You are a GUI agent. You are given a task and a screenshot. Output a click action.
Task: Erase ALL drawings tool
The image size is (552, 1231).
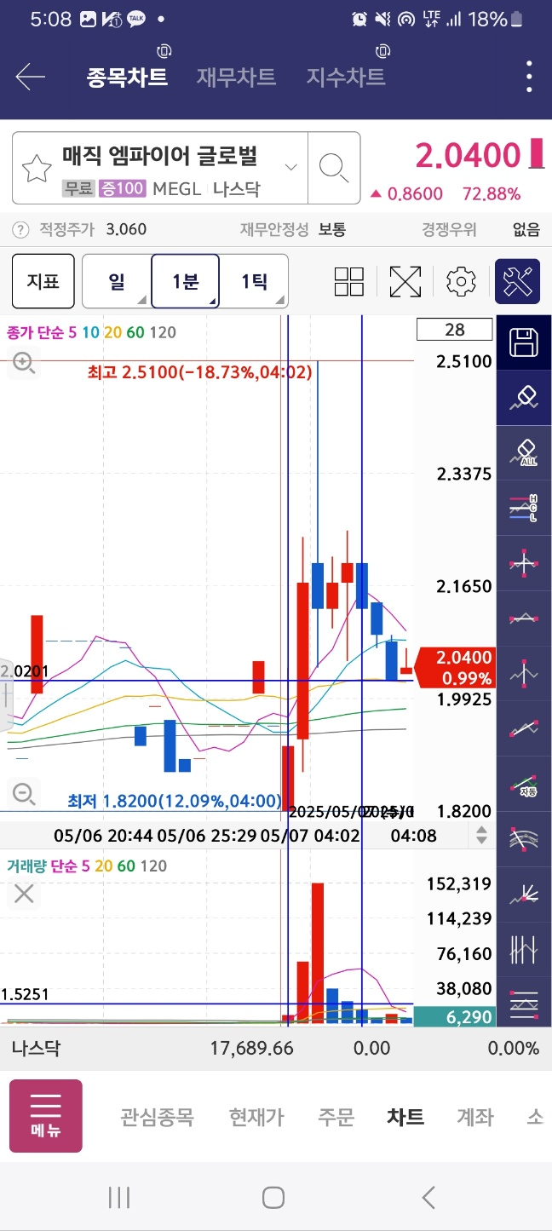click(524, 452)
